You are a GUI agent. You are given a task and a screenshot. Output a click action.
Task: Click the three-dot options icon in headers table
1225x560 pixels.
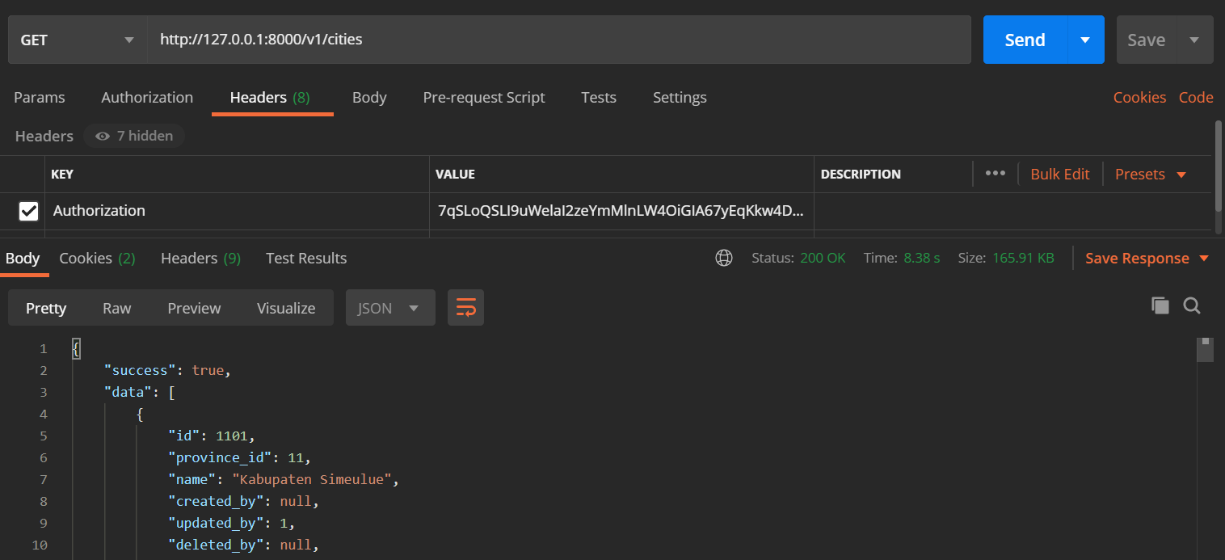[995, 173]
